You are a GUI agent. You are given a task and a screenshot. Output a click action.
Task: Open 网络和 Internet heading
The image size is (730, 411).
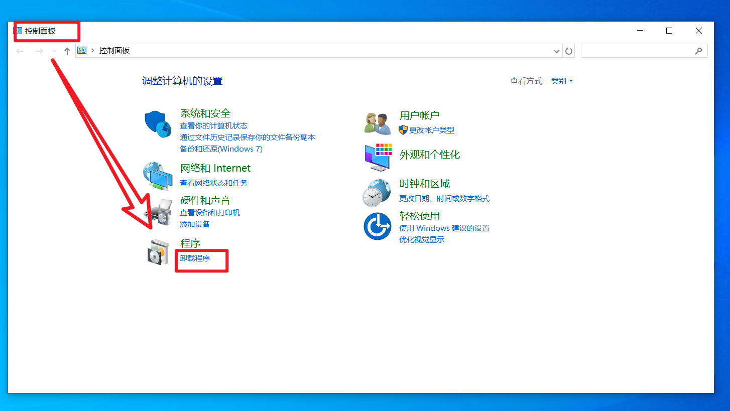pyautogui.click(x=215, y=168)
